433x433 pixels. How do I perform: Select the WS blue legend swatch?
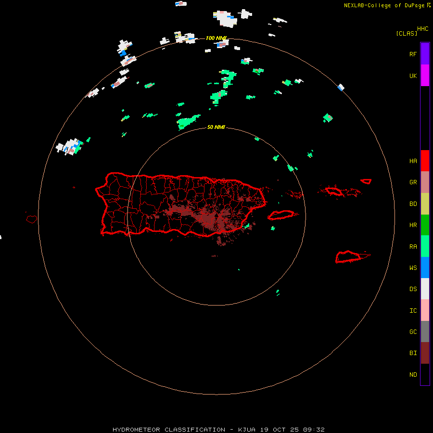click(425, 267)
